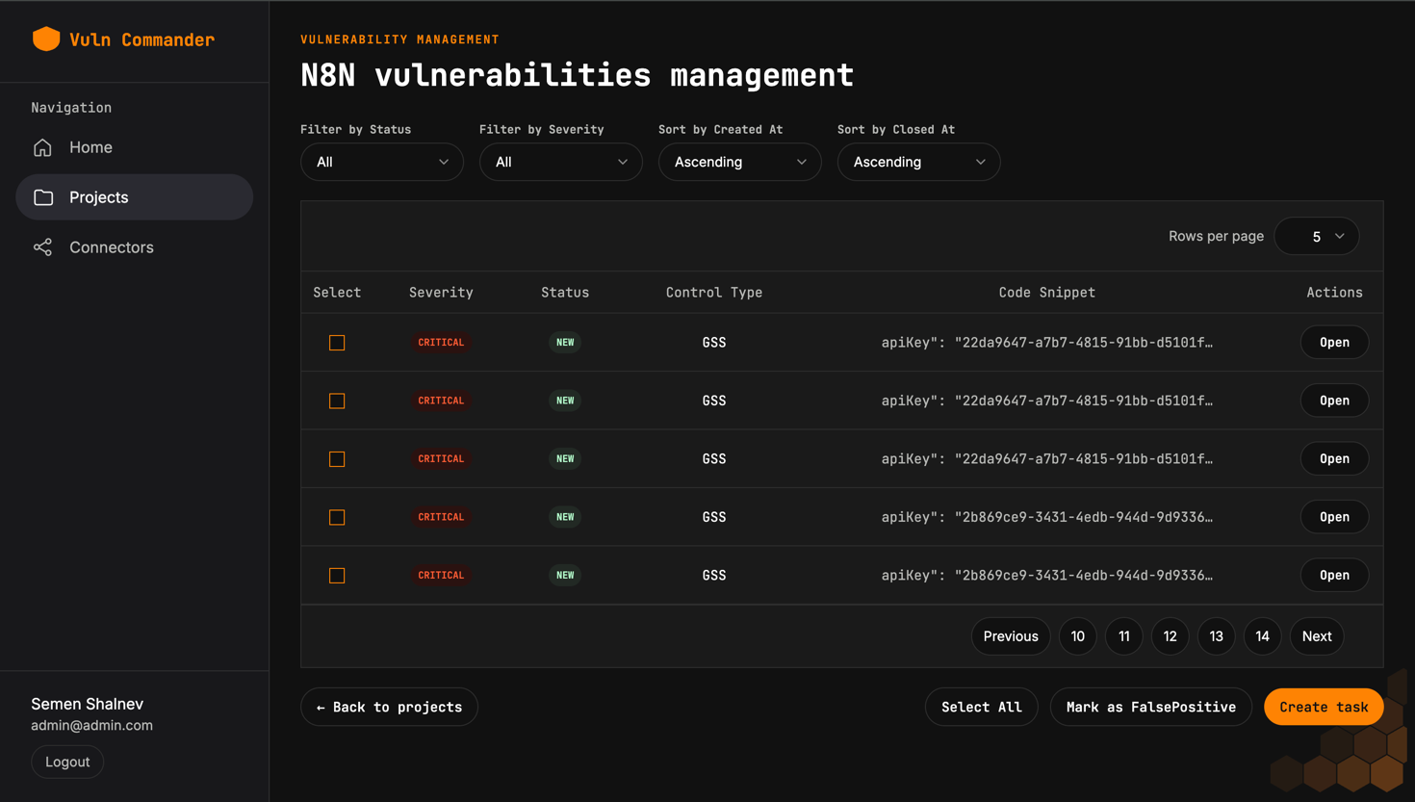Click the Create task button
Screen dimensions: 1415x802
pos(1324,707)
